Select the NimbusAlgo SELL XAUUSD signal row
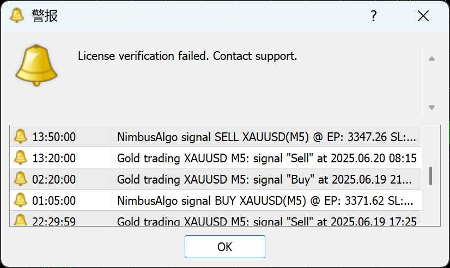Viewport: 450px width, 268px height. [x=216, y=137]
